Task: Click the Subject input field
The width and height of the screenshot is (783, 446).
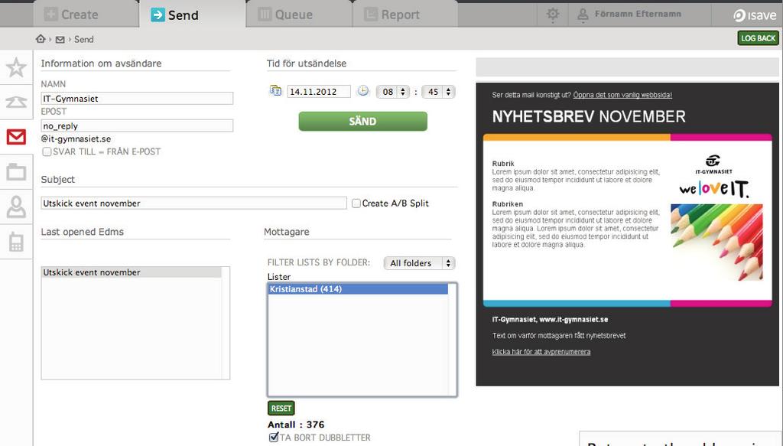Action: [x=193, y=203]
